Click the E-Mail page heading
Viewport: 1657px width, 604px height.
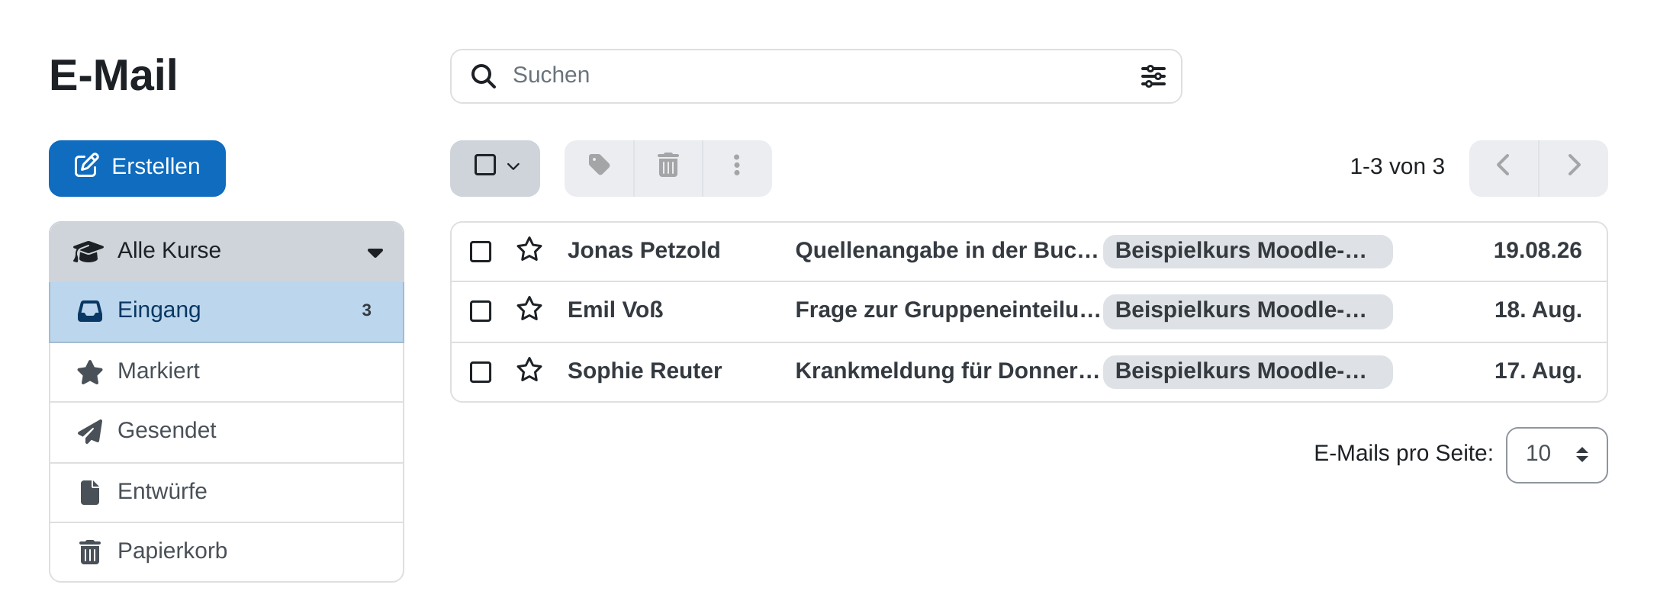point(114,75)
